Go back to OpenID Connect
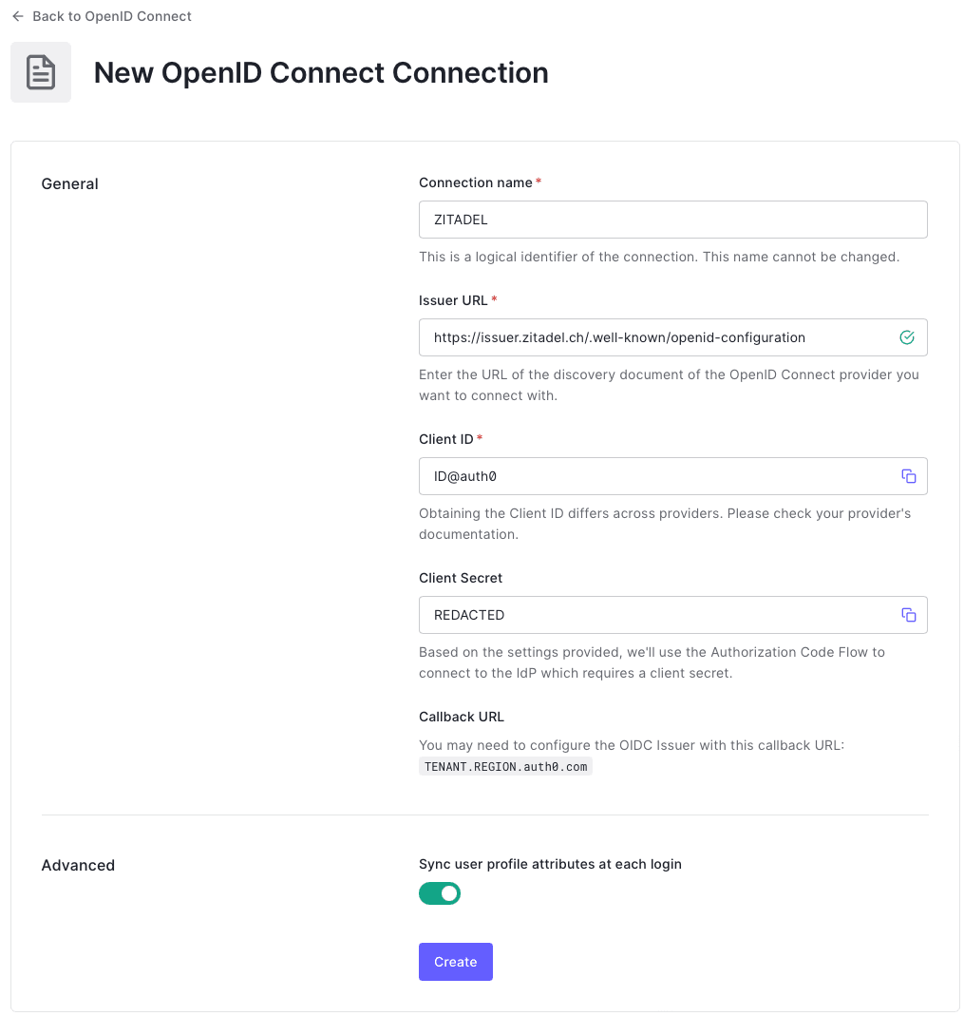Screen dimensions: 964x1016 [111, 16]
